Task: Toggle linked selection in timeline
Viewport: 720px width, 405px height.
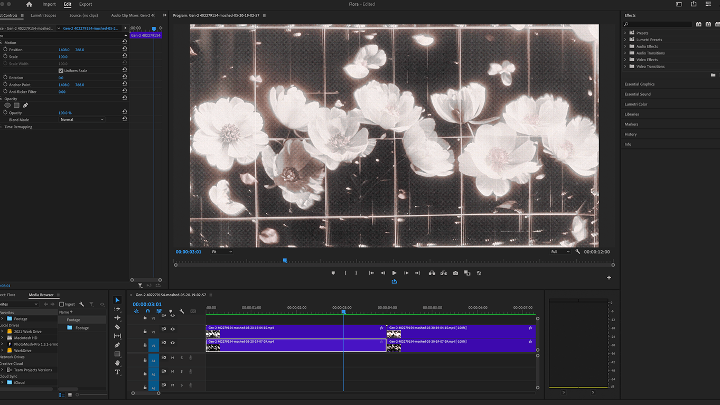Action: tap(158, 312)
